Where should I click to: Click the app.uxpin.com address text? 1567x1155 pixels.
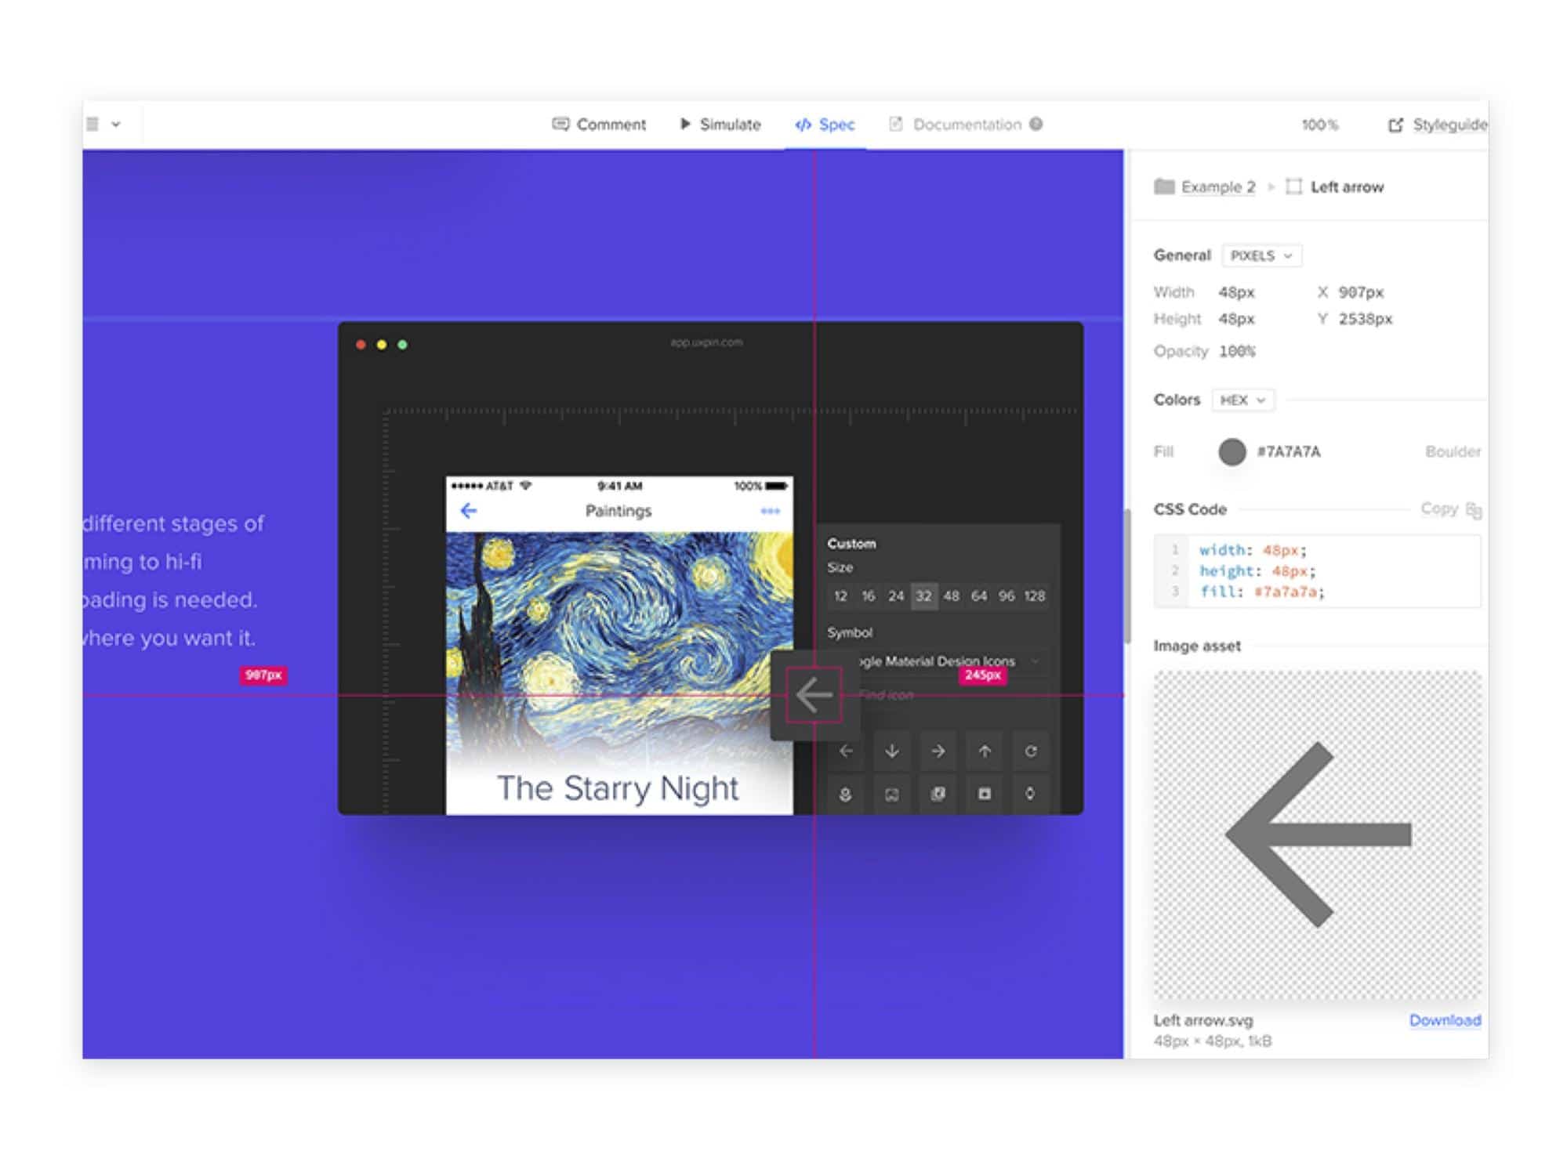coord(706,342)
